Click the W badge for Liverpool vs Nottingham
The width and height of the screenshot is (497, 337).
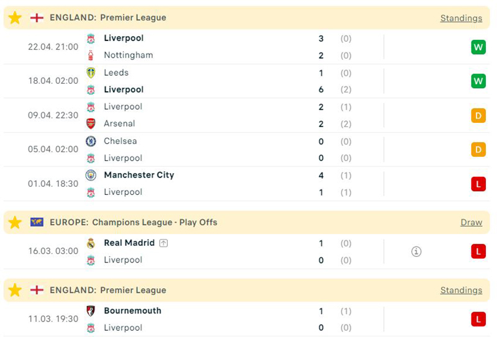click(478, 47)
